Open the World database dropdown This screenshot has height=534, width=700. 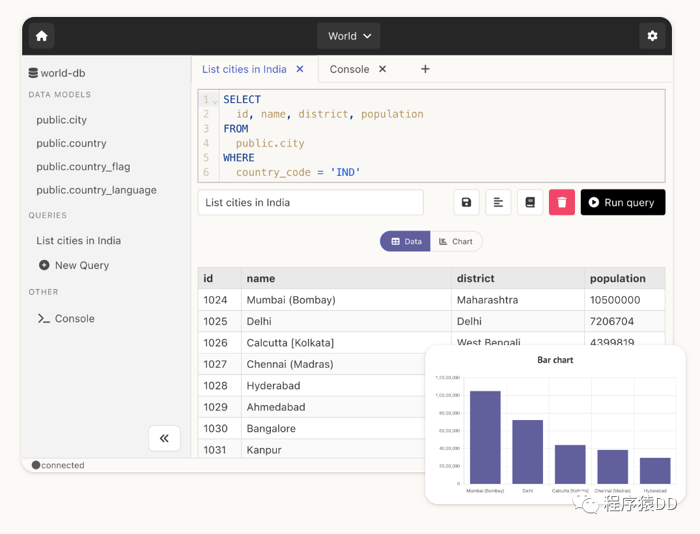(x=348, y=36)
